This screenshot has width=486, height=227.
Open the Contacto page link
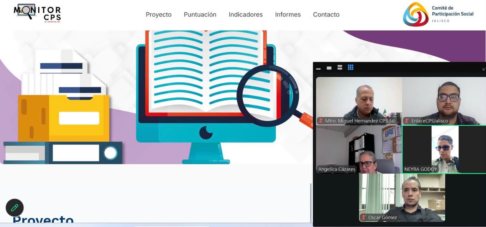coord(326,15)
